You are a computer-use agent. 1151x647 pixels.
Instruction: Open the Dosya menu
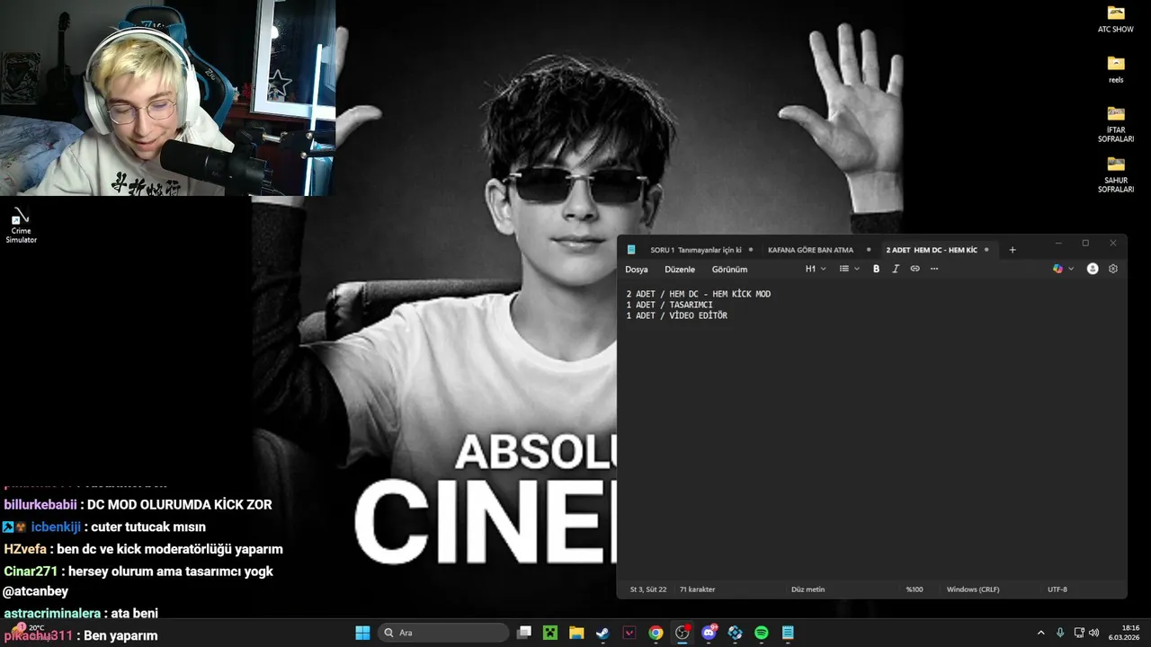coord(637,270)
